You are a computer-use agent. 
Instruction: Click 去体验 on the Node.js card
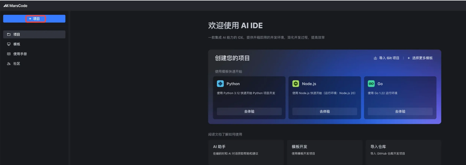[325, 111]
